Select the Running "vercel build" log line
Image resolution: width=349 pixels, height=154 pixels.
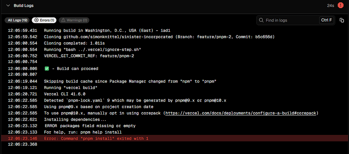[x=71, y=88]
